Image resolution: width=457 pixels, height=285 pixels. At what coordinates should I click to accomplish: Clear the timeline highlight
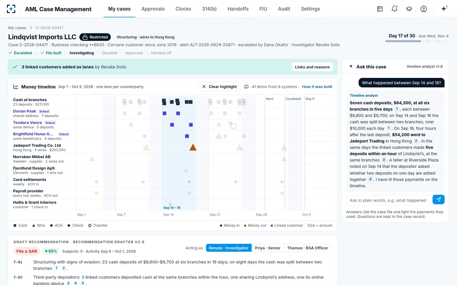pos(220,86)
